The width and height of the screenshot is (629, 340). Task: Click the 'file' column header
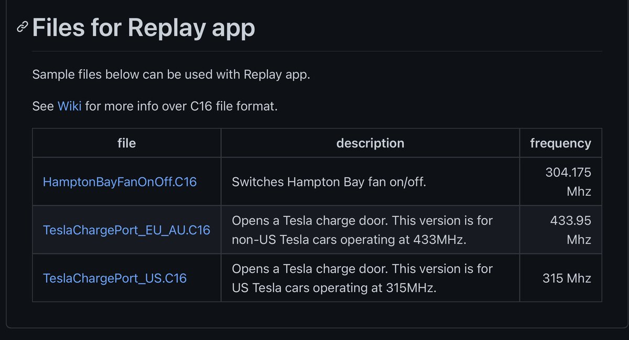tap(127, 143)
